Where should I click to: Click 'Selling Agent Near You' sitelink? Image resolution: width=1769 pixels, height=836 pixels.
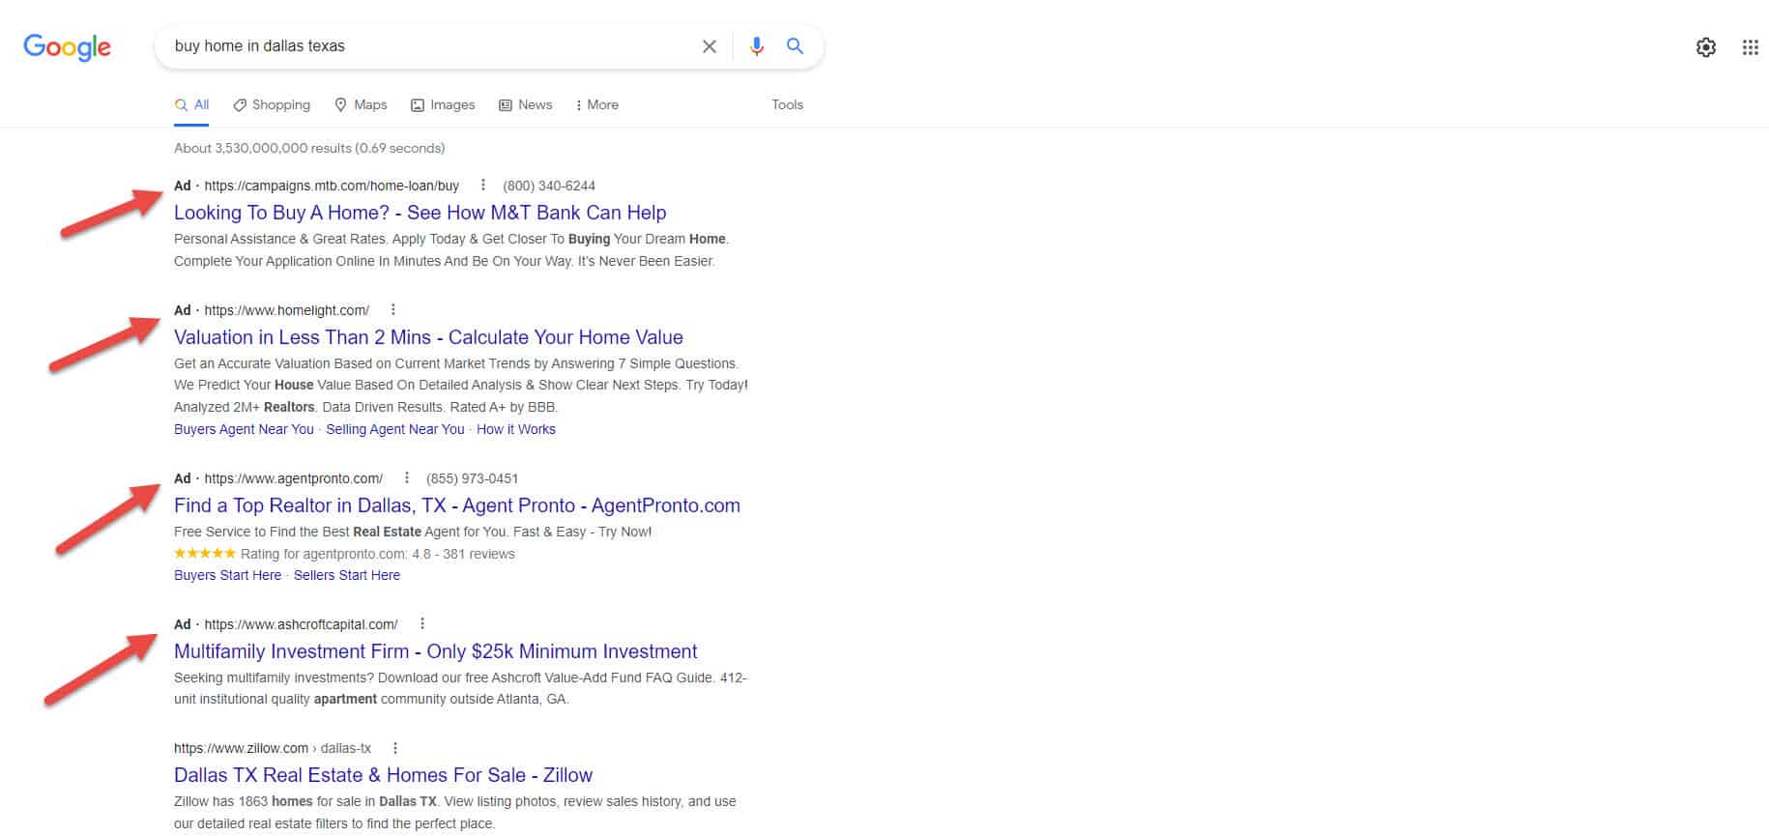[395, 429]
